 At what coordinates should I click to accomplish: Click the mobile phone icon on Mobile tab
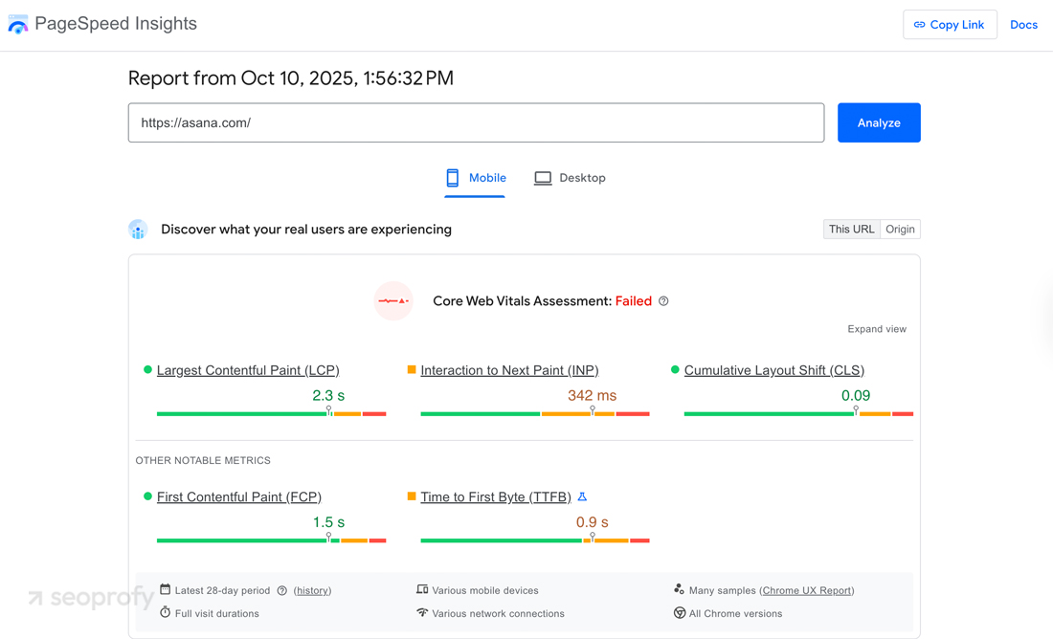click(x=452, y=177)
